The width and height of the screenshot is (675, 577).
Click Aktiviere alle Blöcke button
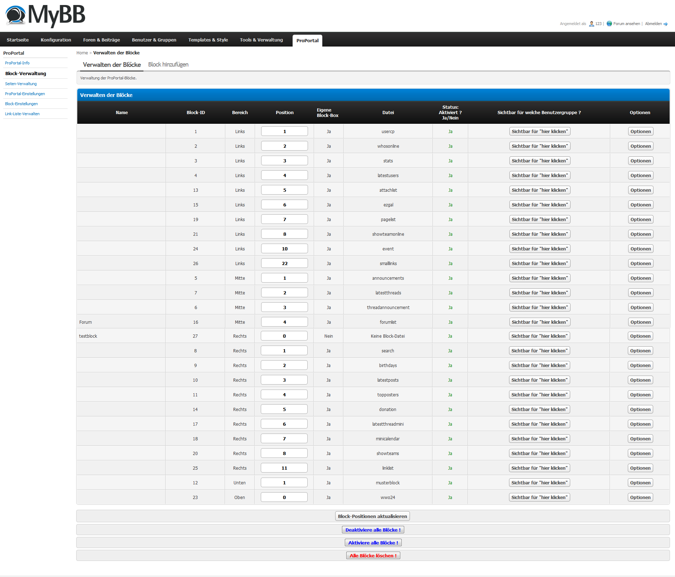point(373,543)
